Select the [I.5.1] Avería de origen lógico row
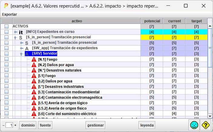This screenshot has height=132, width=213. click(63, 103)
